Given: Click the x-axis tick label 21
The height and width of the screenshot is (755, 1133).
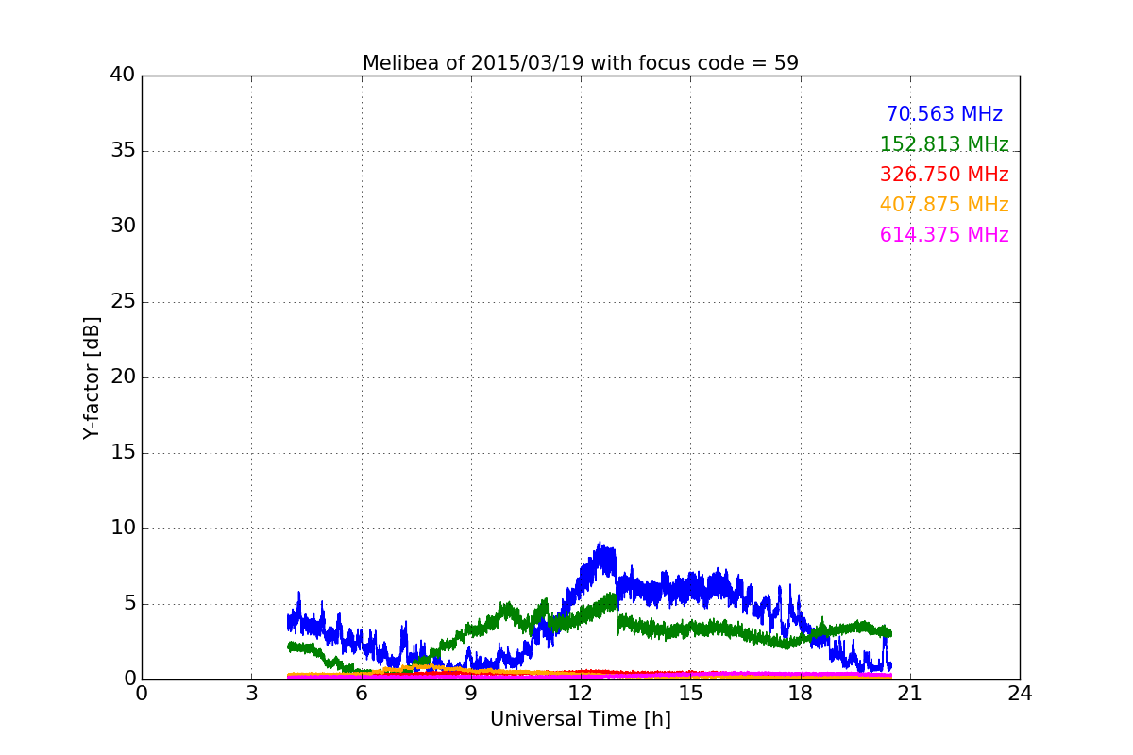Looking at the screenshot, I should point(910,693).
